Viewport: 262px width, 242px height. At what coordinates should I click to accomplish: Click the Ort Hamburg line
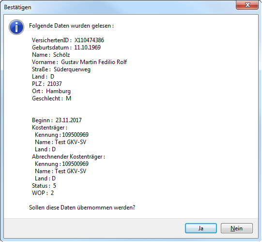click(x=51, y=91)
